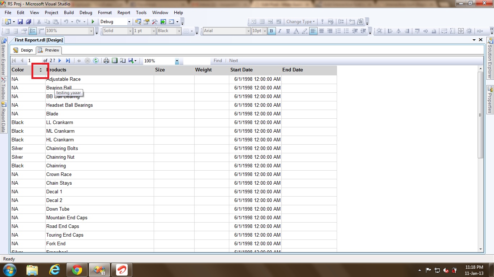This screenshot has height=277, width=494.
Task: Open the export save icon in preview toolbar
Action: 132,61
